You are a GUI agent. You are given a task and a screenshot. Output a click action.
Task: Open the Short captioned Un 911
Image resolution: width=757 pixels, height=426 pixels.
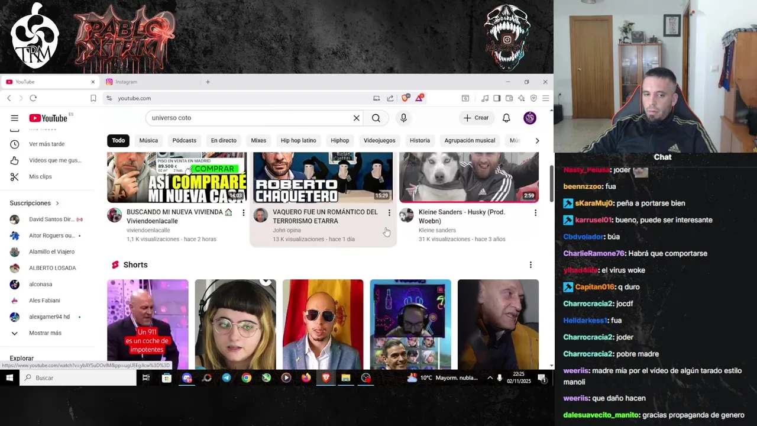pos(148,324)
